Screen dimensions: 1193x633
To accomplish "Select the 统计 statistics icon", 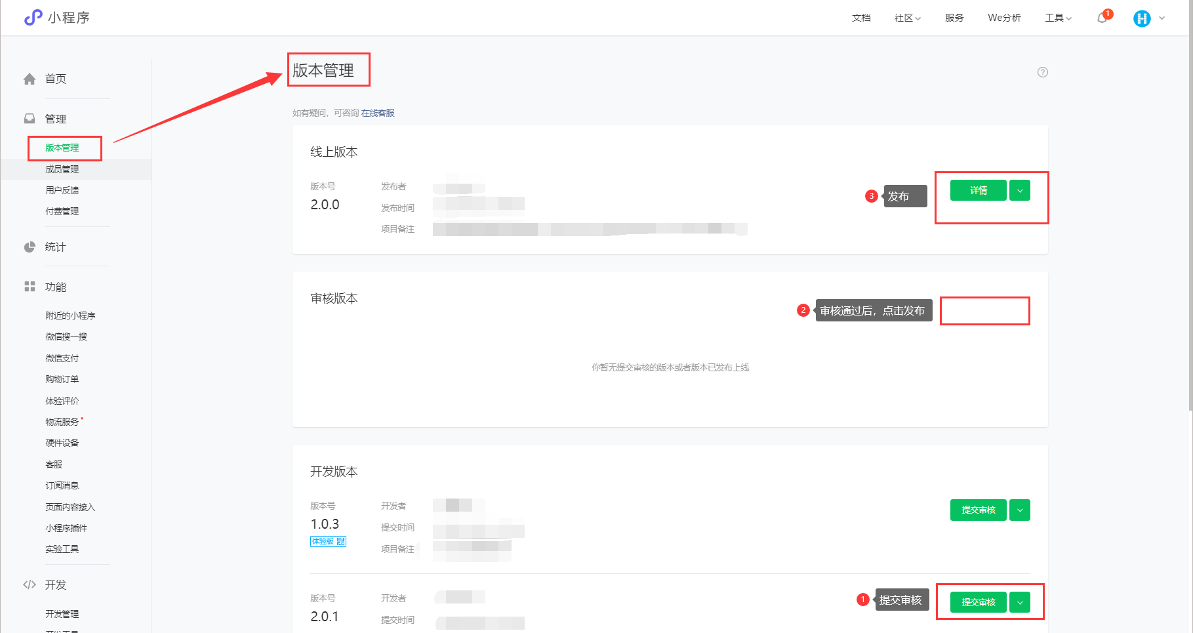I will pos(30,247).
